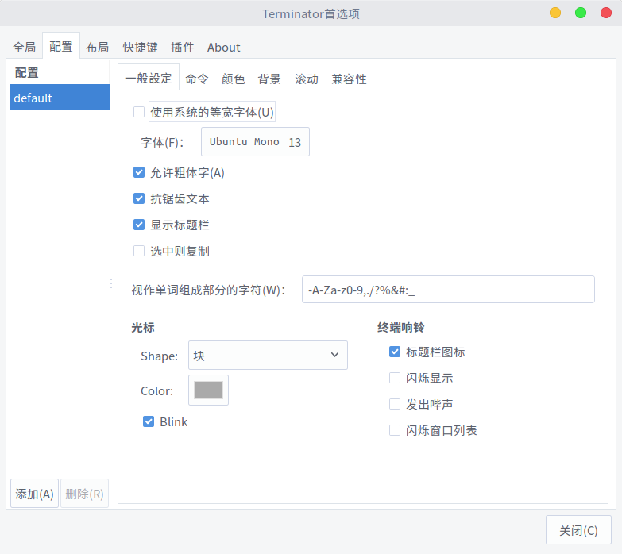Click the 添加(A) profile button
This screenshot has width=622, height=554.
pyautogui.click(x=34, y=494)
